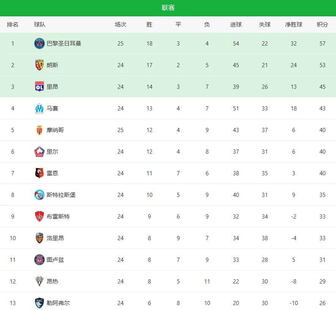Open the 巴黎圣日耳曼 team name link
The height and width of the screenshot is (310, 336).
(x=64, y=43)
